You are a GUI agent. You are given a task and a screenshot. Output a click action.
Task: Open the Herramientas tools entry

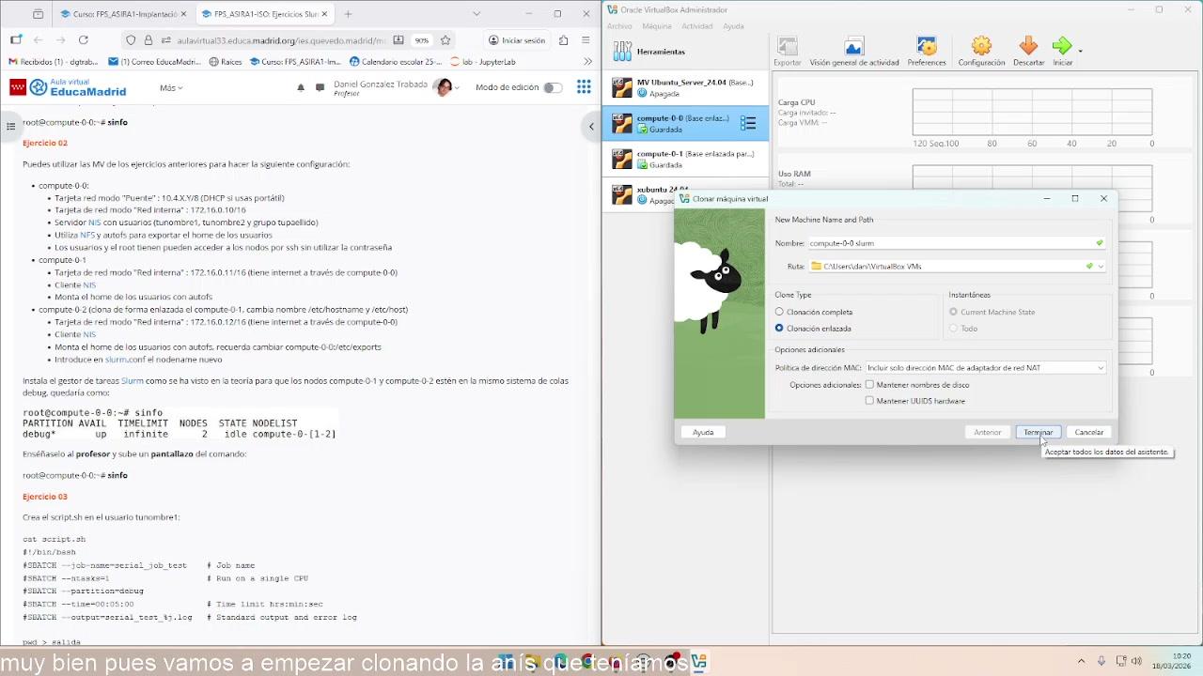point(685,52)
